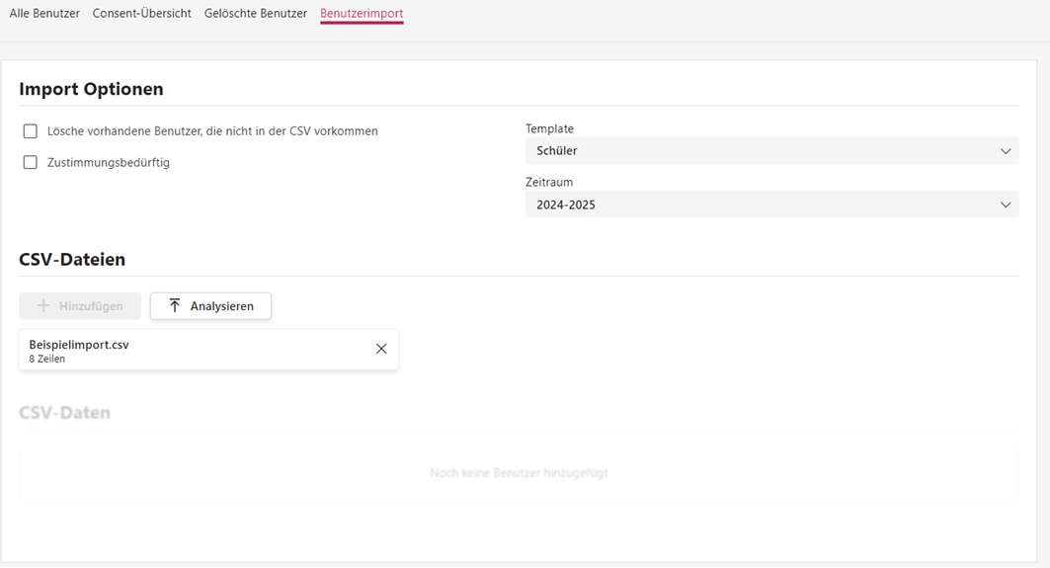The image size is (1050, 568).
Task: Remove Beispielimport.csv with the X icon
Action: point(381,349)
